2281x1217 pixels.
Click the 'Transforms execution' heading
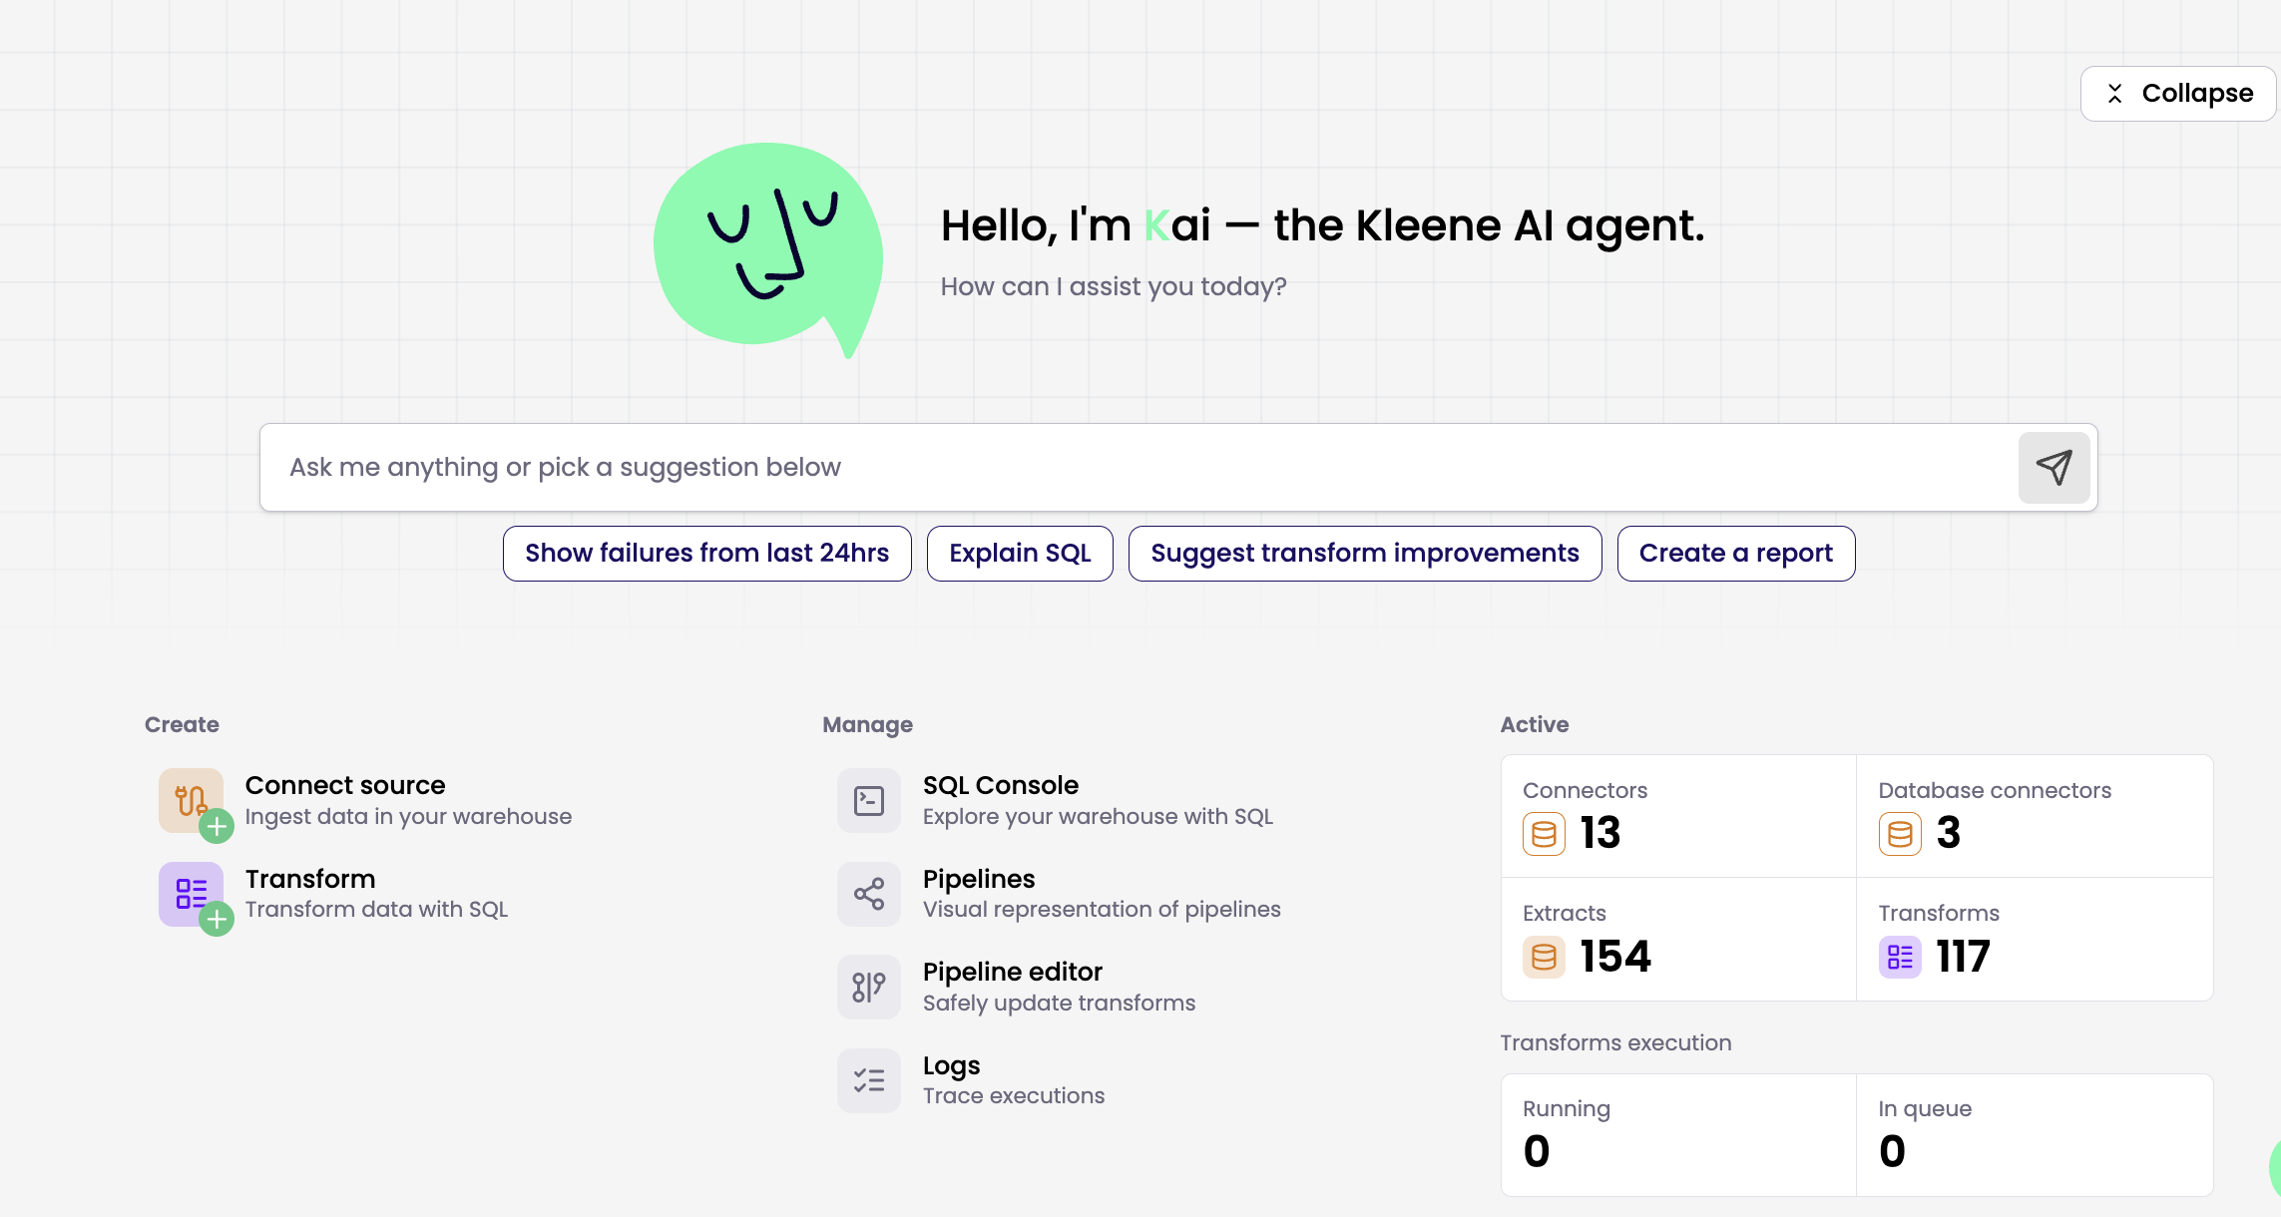click(x=1615, y=1043)
